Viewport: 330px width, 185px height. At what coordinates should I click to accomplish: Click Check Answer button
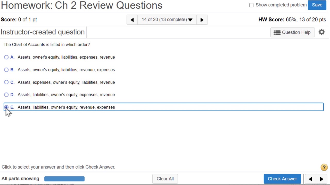[x=282, y=179]
